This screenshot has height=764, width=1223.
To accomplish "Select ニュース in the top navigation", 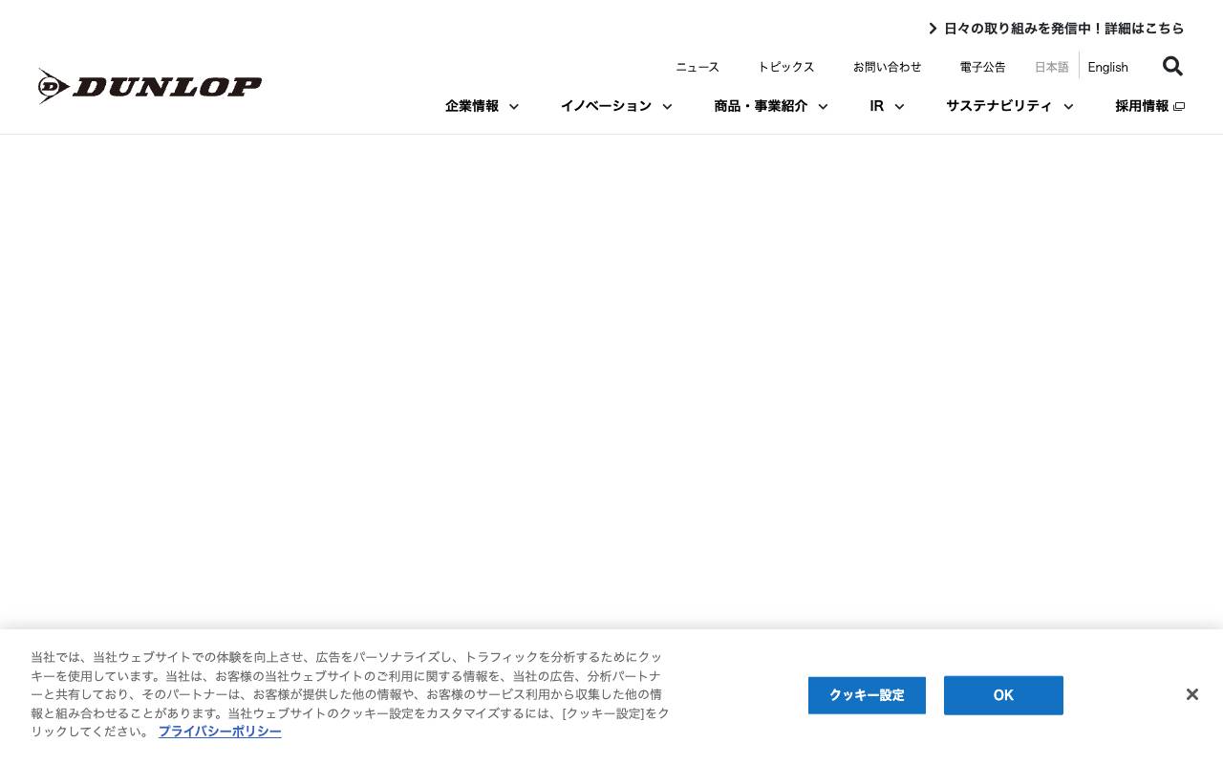I will click(x=697, y=67).
